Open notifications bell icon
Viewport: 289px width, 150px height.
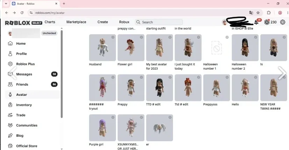[257, 22]
